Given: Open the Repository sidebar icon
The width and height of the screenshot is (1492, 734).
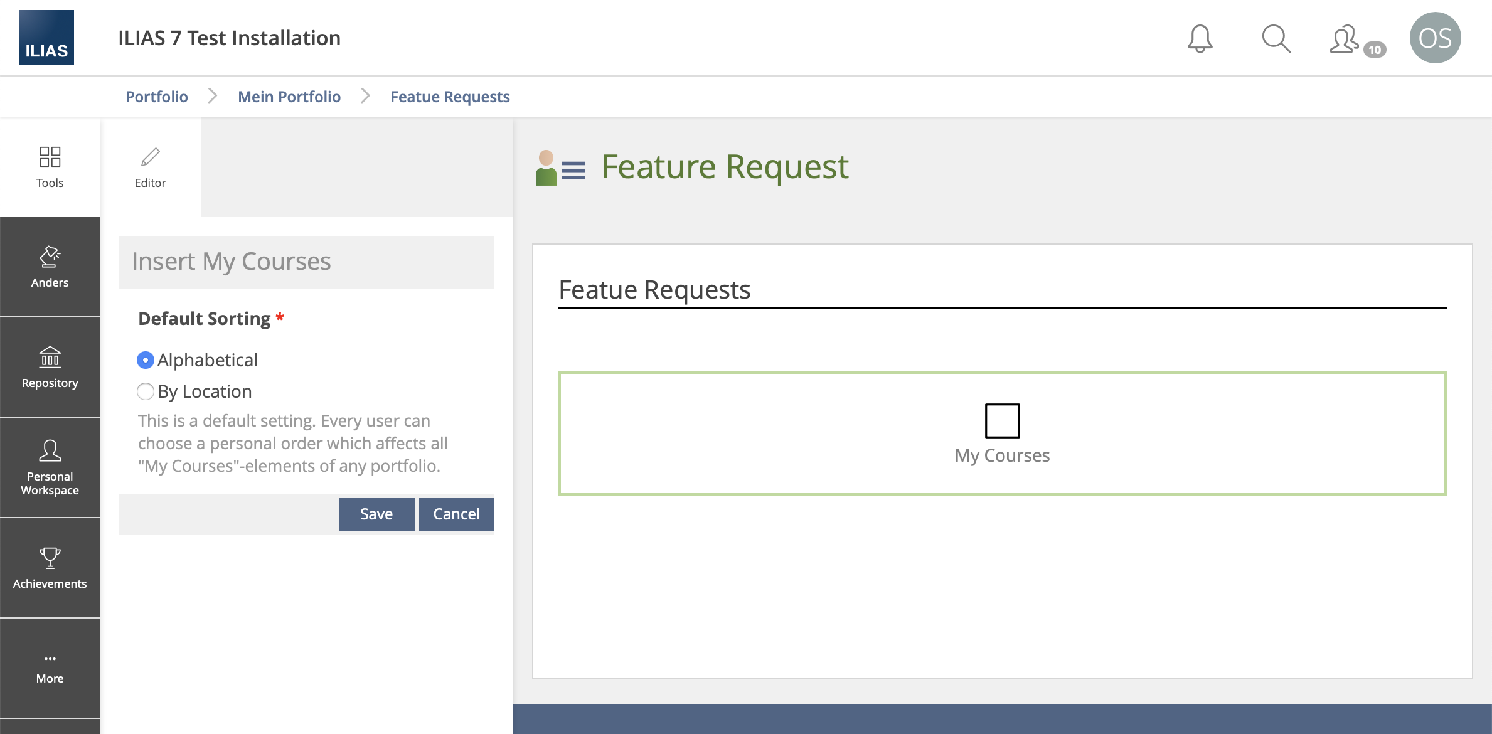Looking at the screenshot, I should pos(50,367).
